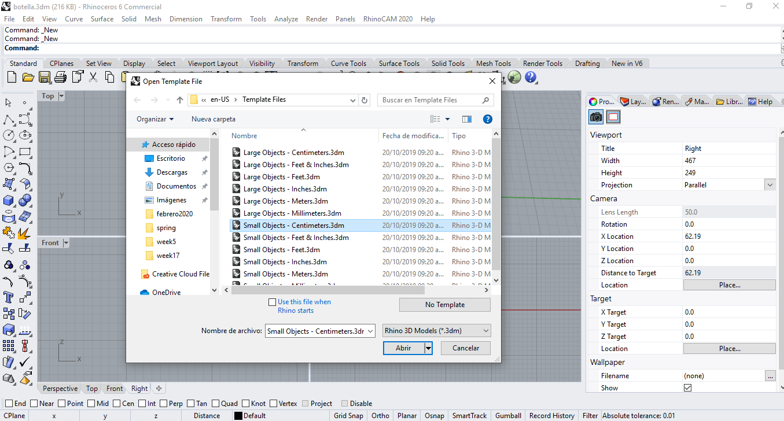
Task: Go up one folder level in the dialog
Action: [x=180, y=100]
